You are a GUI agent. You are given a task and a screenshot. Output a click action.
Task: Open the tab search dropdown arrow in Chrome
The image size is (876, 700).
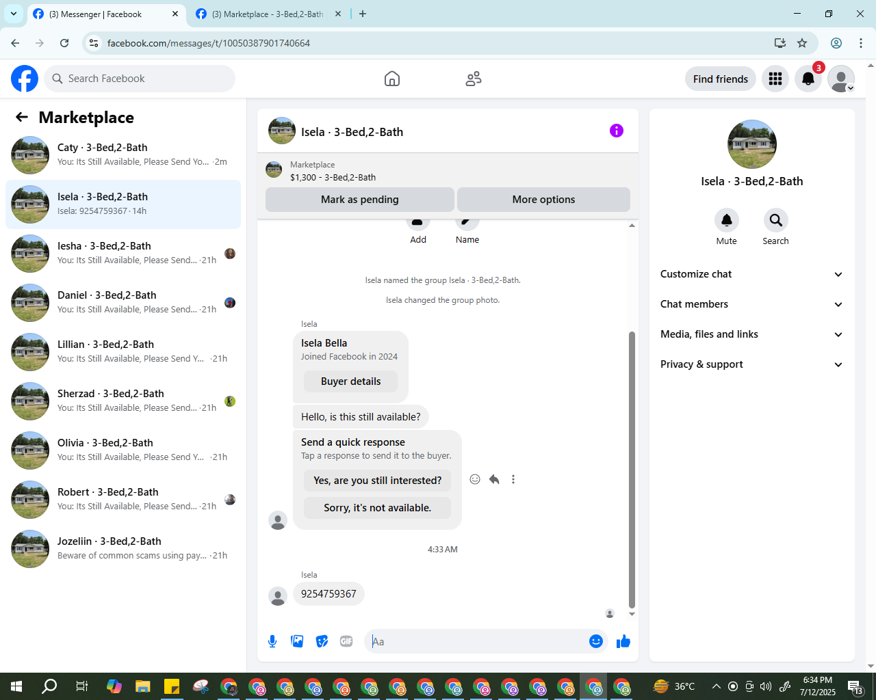click(x=14, y=14)
